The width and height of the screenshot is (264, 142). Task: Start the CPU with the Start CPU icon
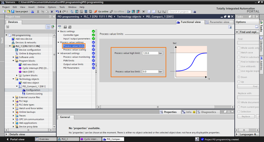(133, 12)
